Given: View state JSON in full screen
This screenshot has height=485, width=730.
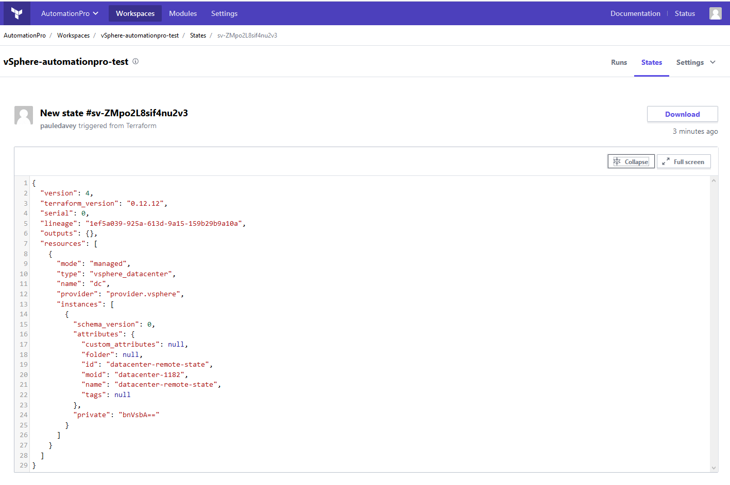Looking at the screenshot, I should pyautogui.click(x=684, y=161).
